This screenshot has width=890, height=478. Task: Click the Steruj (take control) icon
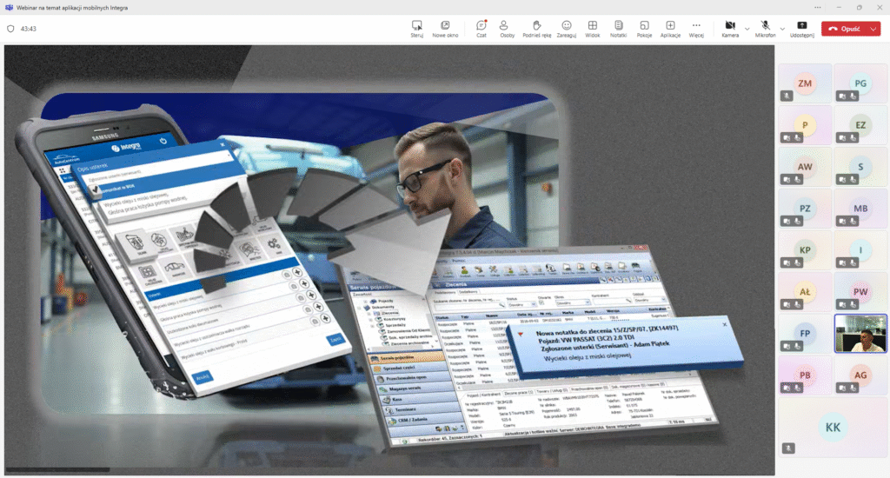pos(416,29)
